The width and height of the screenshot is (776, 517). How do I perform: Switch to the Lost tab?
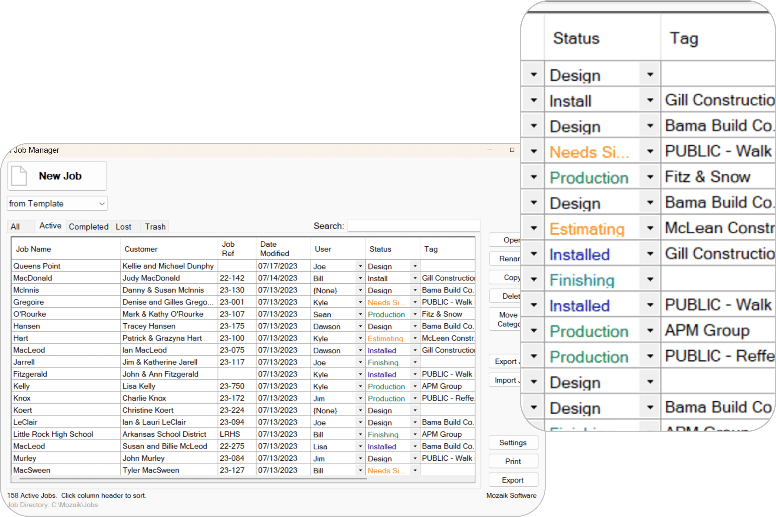pyautogui.click(x=123, y=227)
